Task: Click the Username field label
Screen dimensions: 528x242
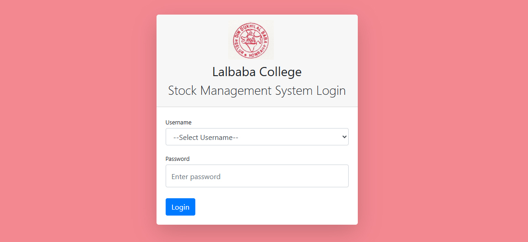Action: (x=178, y=122)
